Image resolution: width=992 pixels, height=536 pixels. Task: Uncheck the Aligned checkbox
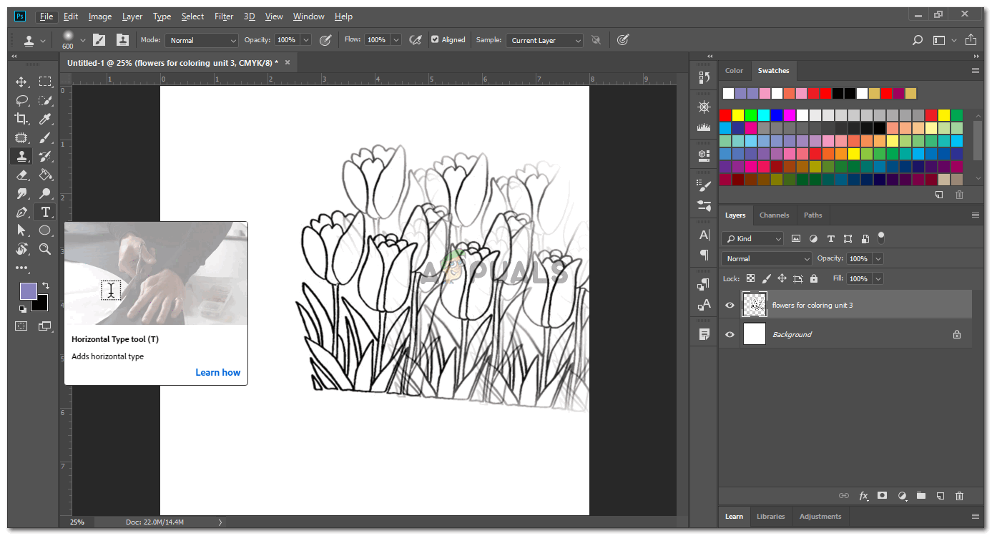[x=435, y=40]
